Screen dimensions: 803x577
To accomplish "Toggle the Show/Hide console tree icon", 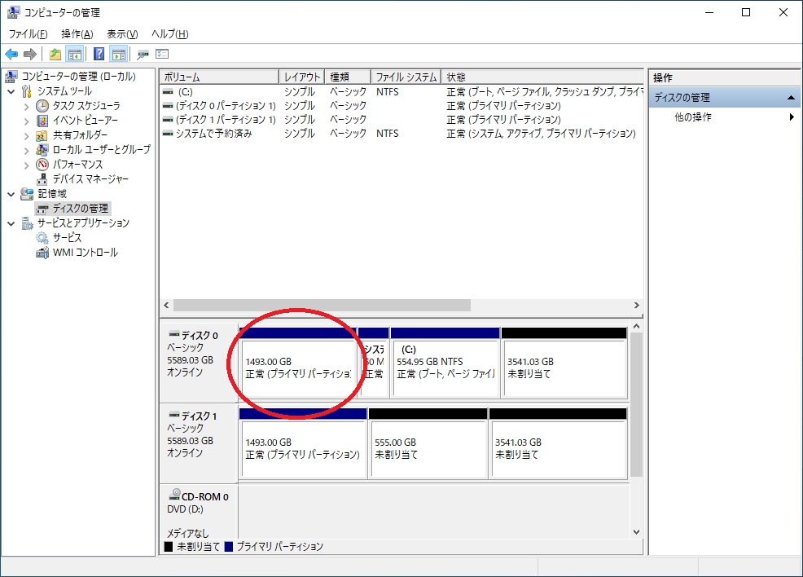I will point(75,54).
